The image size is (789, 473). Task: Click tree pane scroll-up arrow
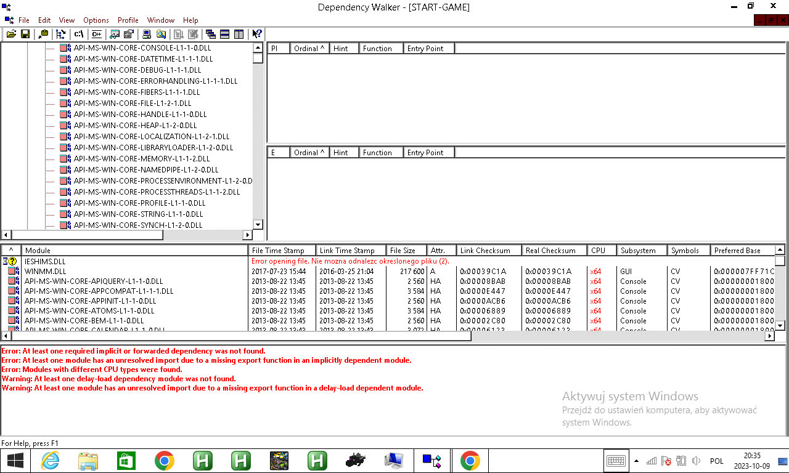tap(258, 48)
